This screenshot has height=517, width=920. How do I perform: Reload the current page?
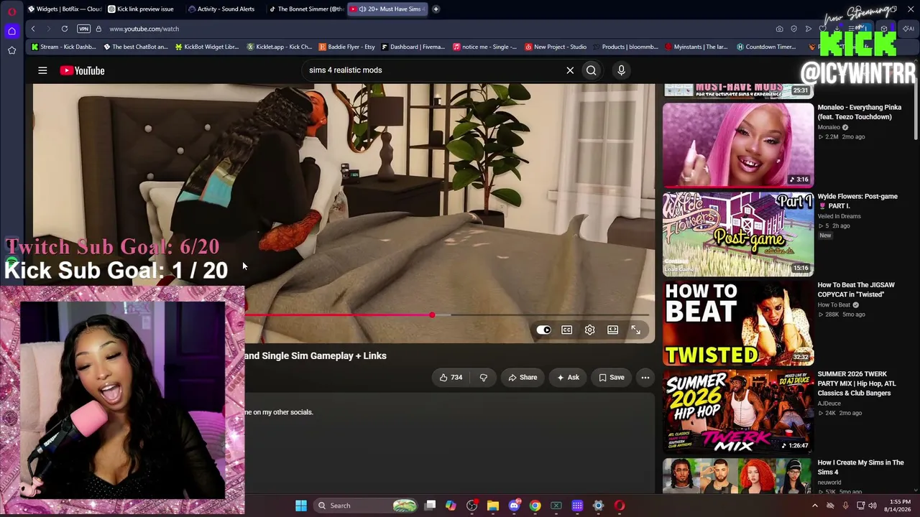click(65, 29)
